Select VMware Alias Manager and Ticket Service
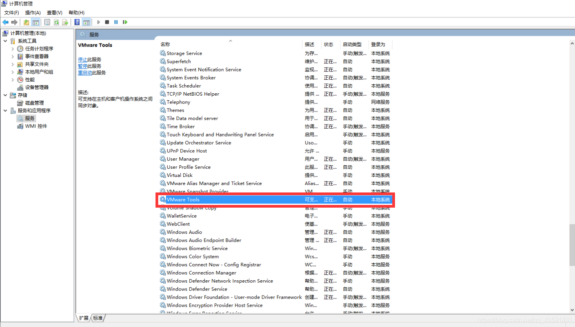 pyautogui.click(x=275, y=183)
